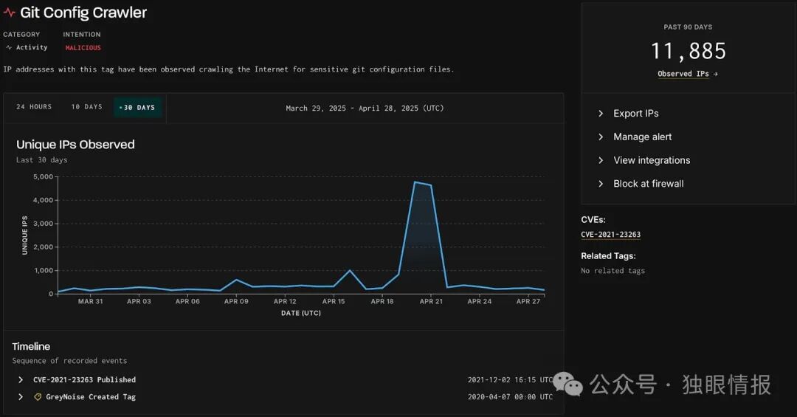Click the small spike near APR 16 on chart
The width and height of the screenshot is (797, 417).
[x=350, y=271]
